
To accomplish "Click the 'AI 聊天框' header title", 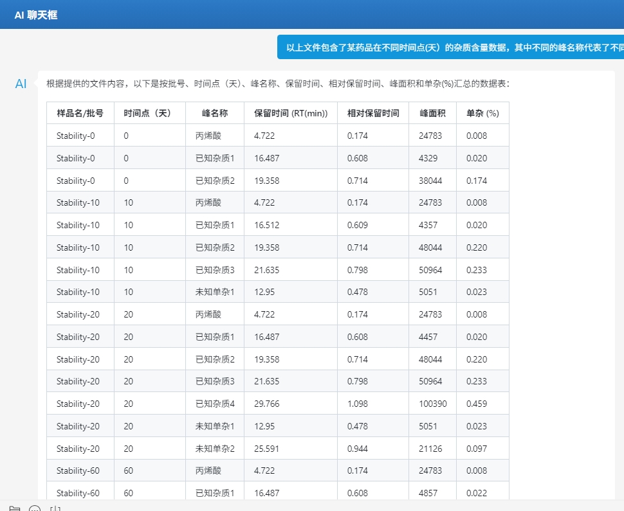I will [36, 15].
